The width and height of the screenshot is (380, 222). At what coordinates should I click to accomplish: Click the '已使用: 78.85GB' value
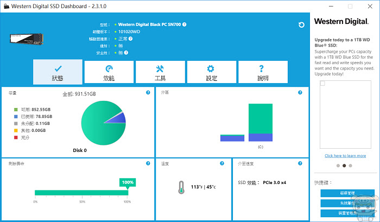pos(36,117)
